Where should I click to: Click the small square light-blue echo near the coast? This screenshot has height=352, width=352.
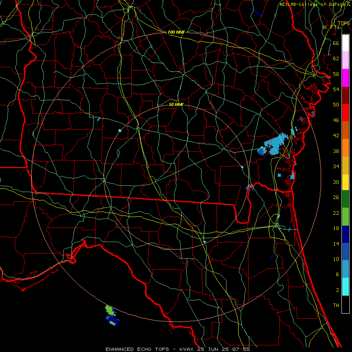coord(279,175)
